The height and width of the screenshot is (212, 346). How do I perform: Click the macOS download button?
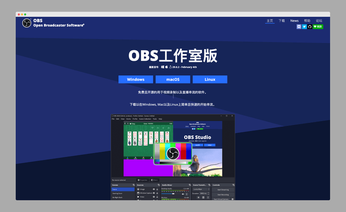(x=173, y=79)
